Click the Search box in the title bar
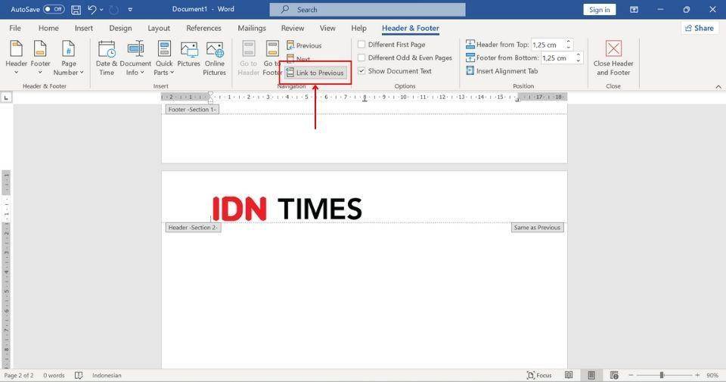 (368, 9)
